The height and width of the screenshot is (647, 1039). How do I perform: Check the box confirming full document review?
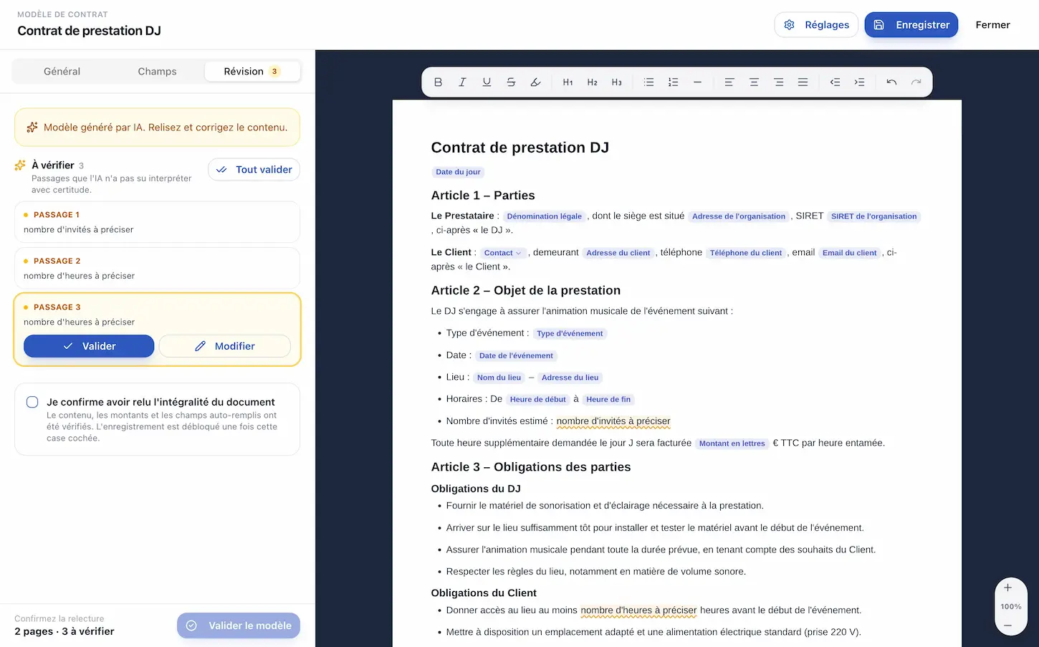tap(32, 403)
